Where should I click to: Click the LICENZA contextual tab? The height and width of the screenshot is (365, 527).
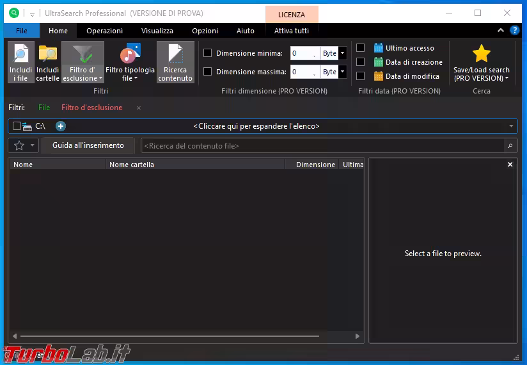click(x=292, y=15)
